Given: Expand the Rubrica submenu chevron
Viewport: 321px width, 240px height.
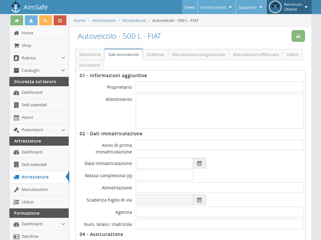Looking at the screenshot, I should pyautogui.click(x=63, y=58).
